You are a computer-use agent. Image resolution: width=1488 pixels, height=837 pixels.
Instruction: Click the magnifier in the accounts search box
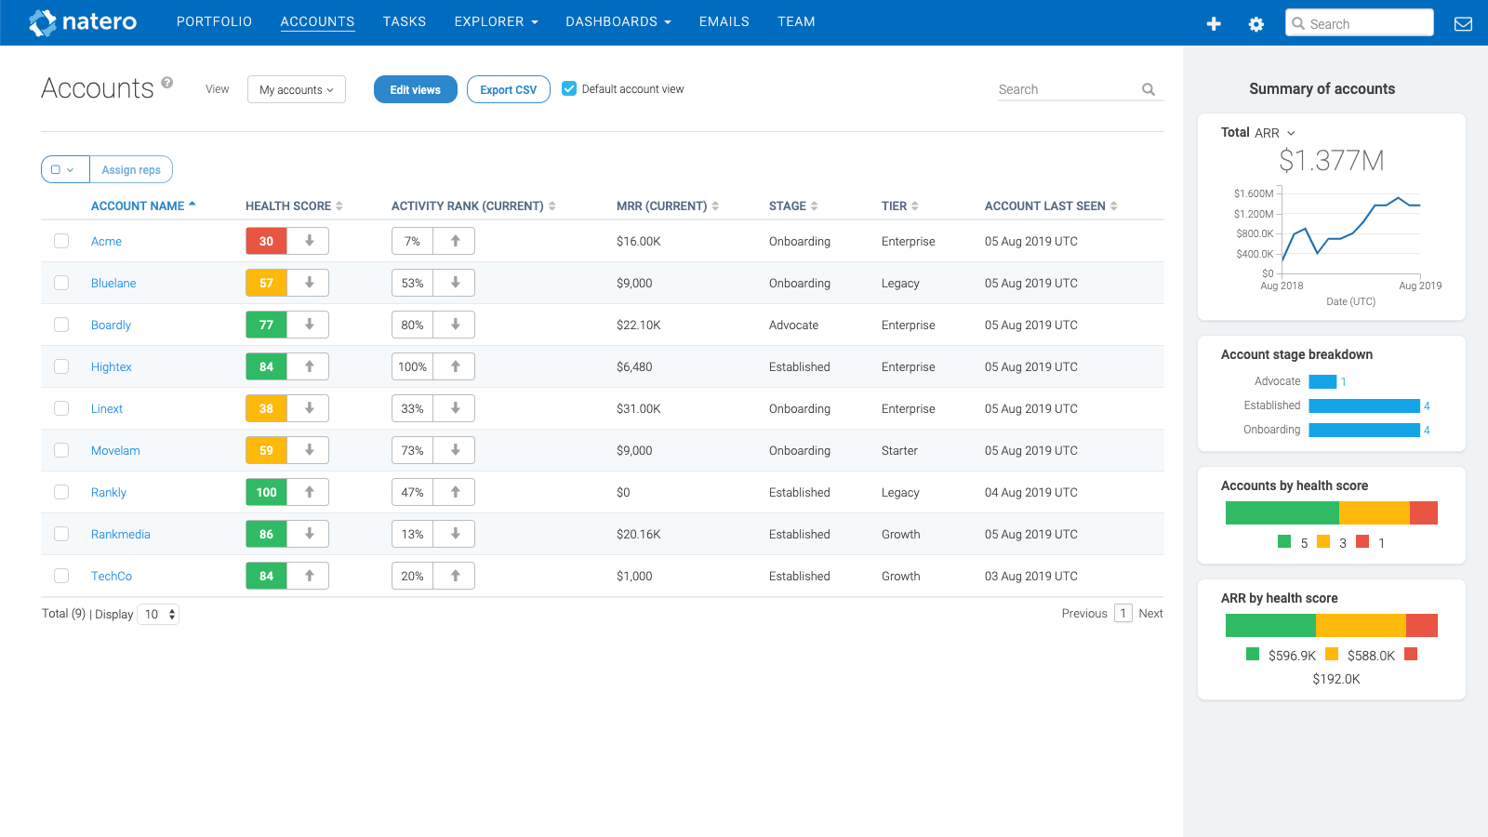tap(1149, 89)
